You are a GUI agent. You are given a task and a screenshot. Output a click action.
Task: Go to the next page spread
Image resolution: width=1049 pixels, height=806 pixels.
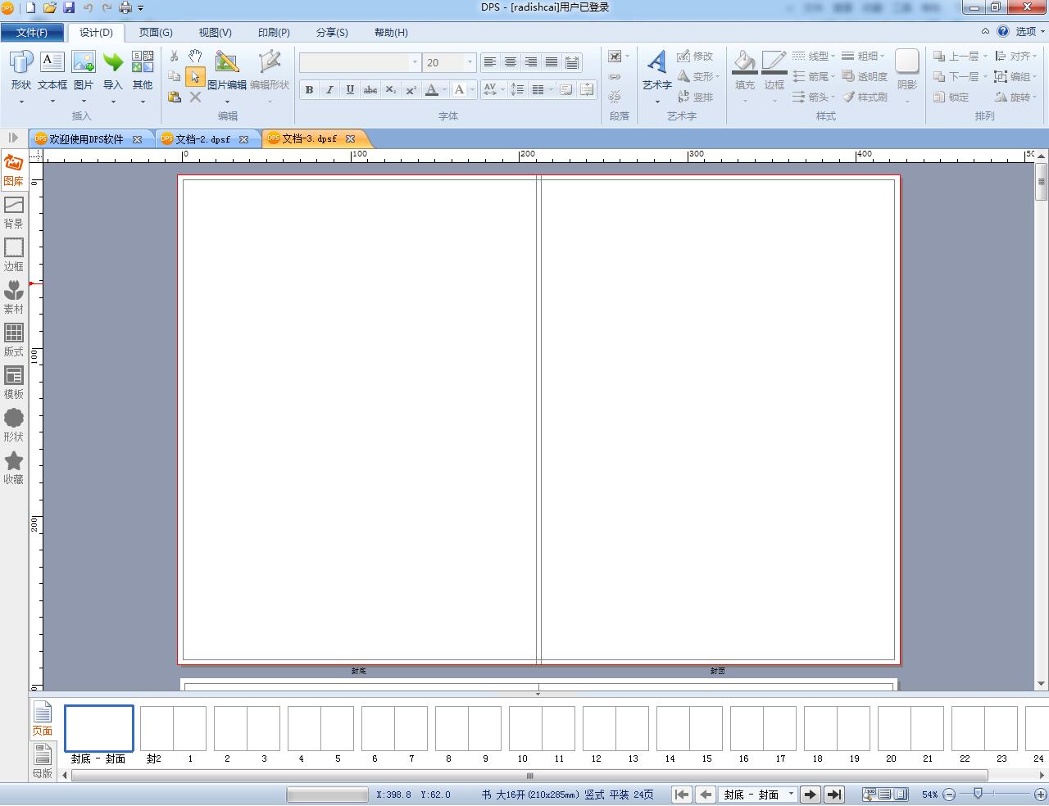coord(811,795)
